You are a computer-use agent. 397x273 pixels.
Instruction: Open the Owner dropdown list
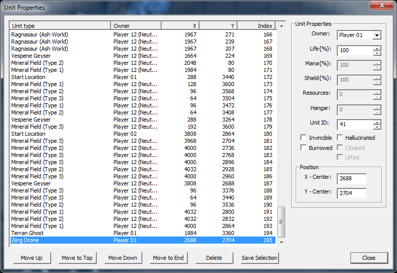pyautogui.click(x=376, y=35)
